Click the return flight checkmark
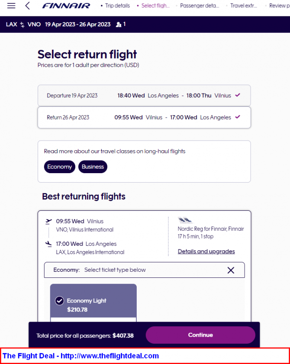The width and height of the screenshot is (290, 364). (x=238, y=117)
